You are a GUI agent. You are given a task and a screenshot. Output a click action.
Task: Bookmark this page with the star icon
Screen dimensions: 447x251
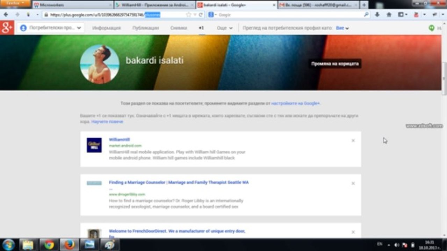pos(188,15)
